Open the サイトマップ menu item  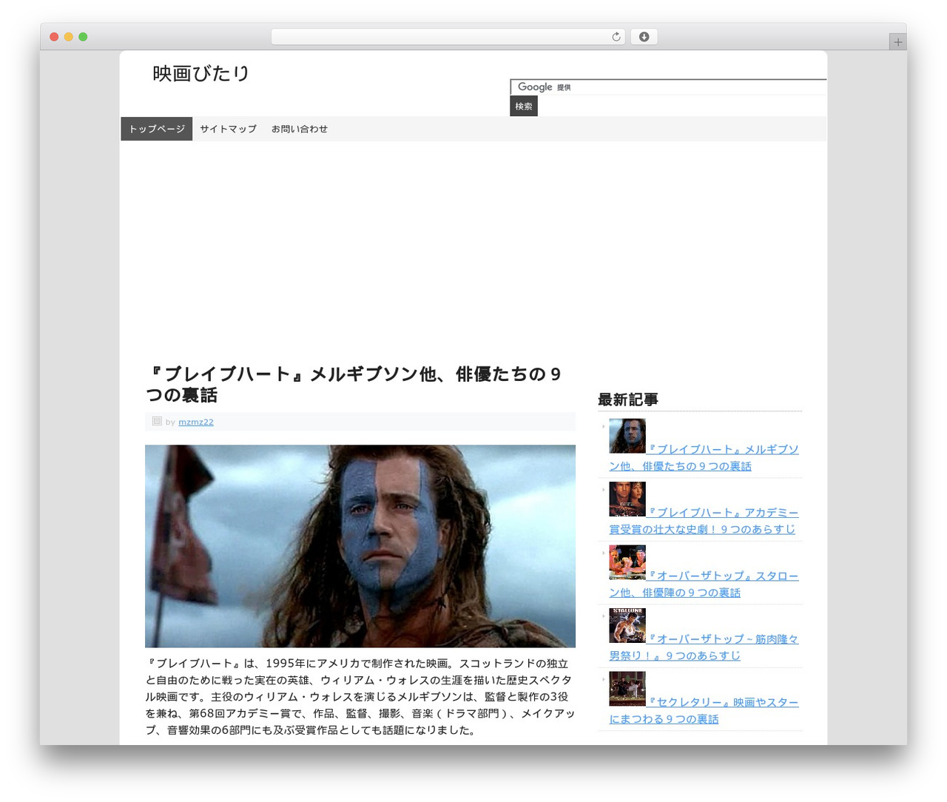pos(228,129)
